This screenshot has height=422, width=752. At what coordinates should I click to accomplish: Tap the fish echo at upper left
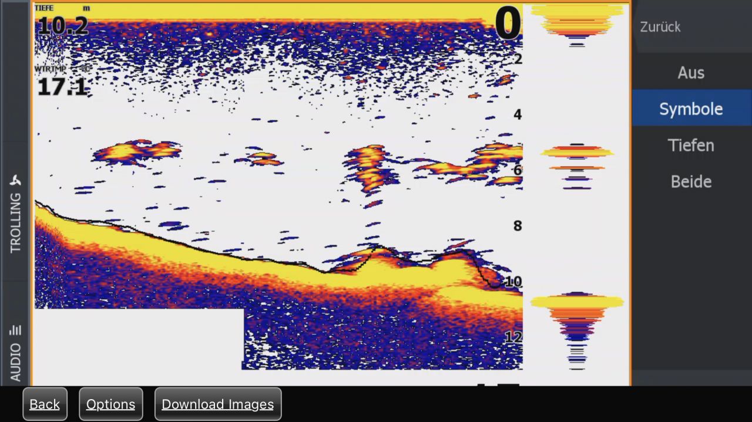pyautogui.click(x=136, y=151)
